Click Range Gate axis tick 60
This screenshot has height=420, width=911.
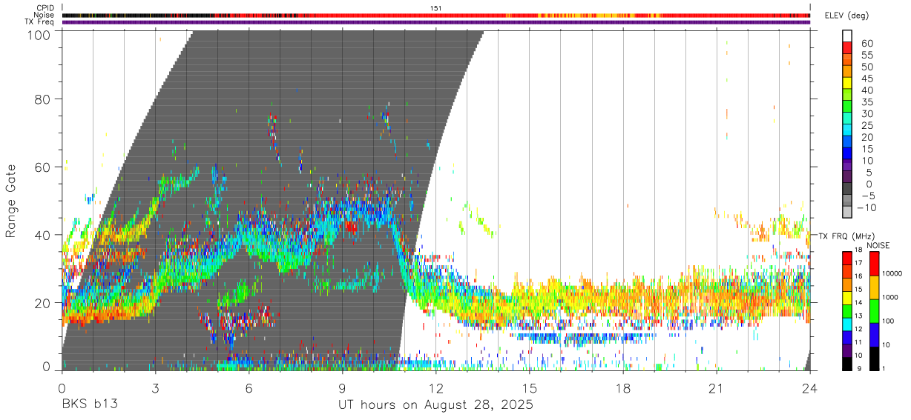[x=41, y=167]
